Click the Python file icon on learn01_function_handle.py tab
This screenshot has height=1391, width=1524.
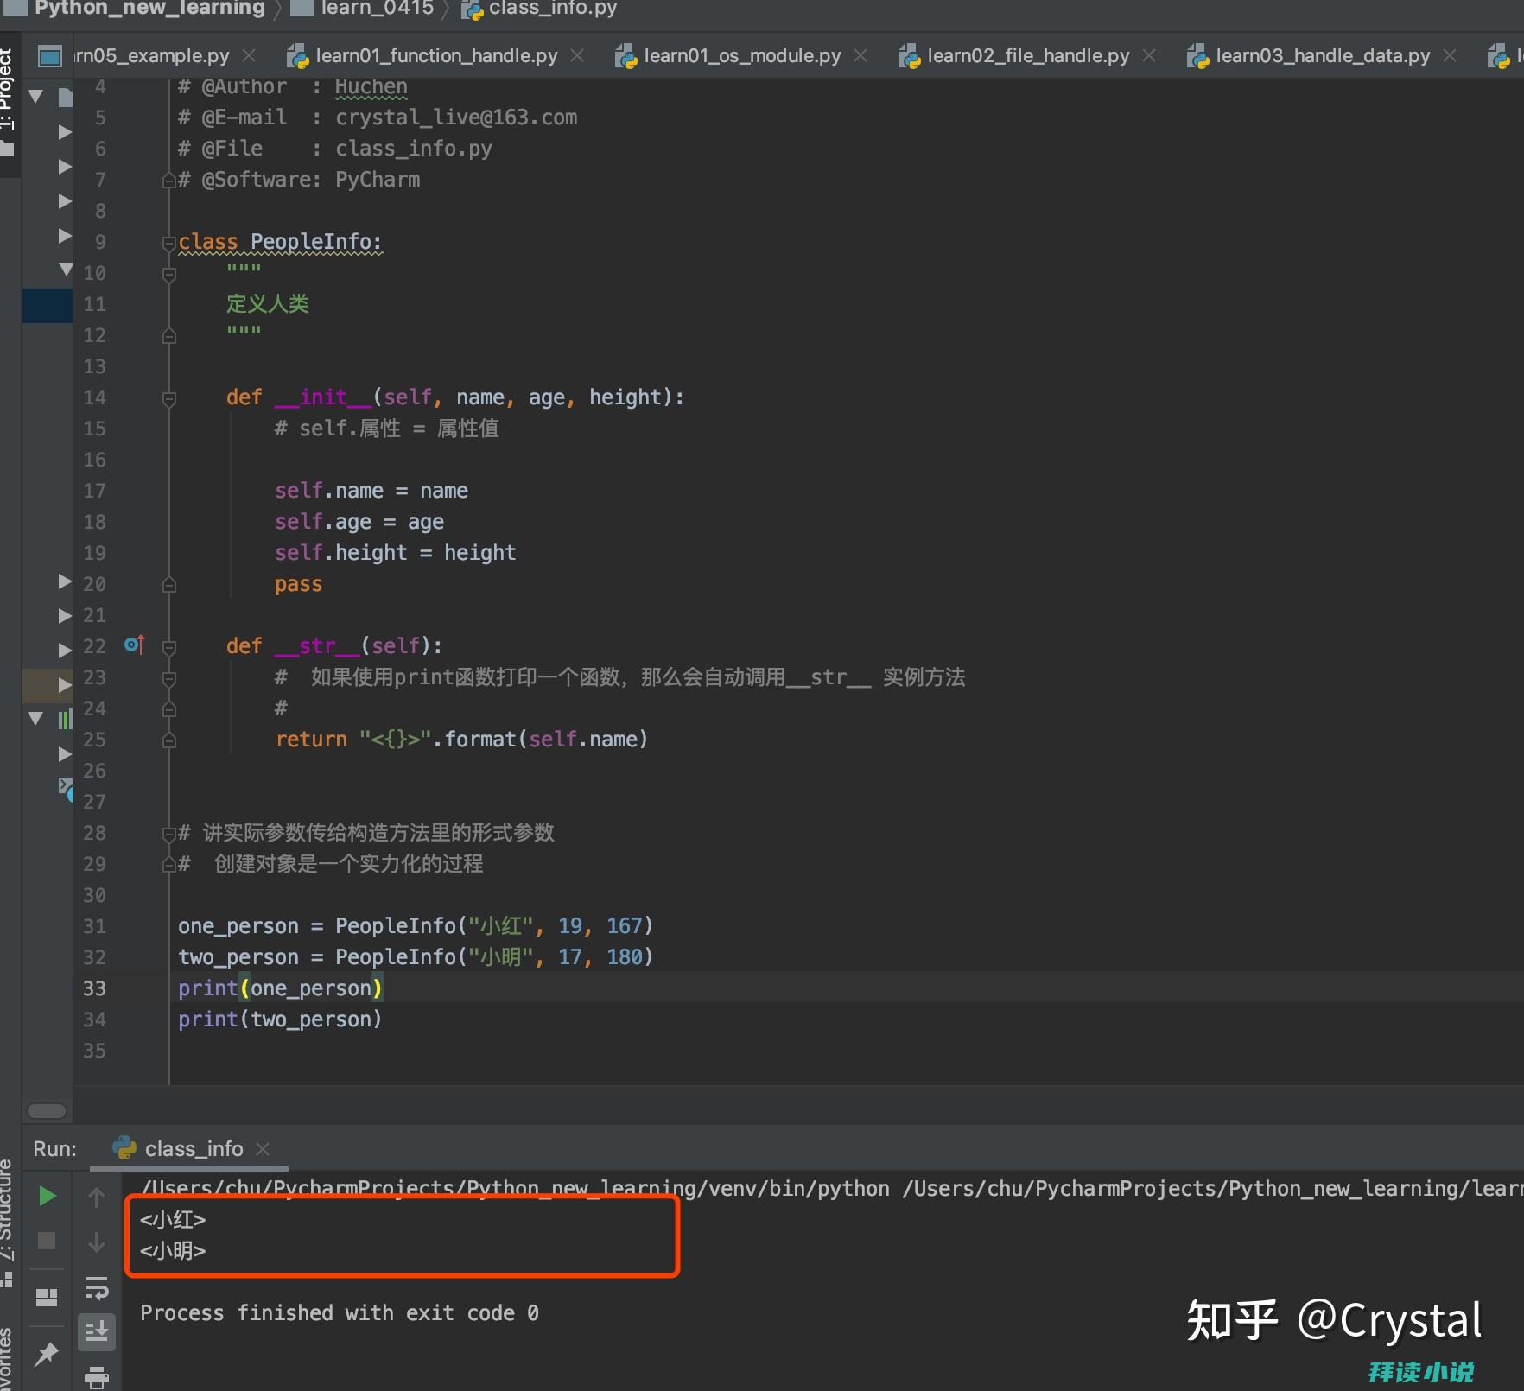click(x=297, y=57)
